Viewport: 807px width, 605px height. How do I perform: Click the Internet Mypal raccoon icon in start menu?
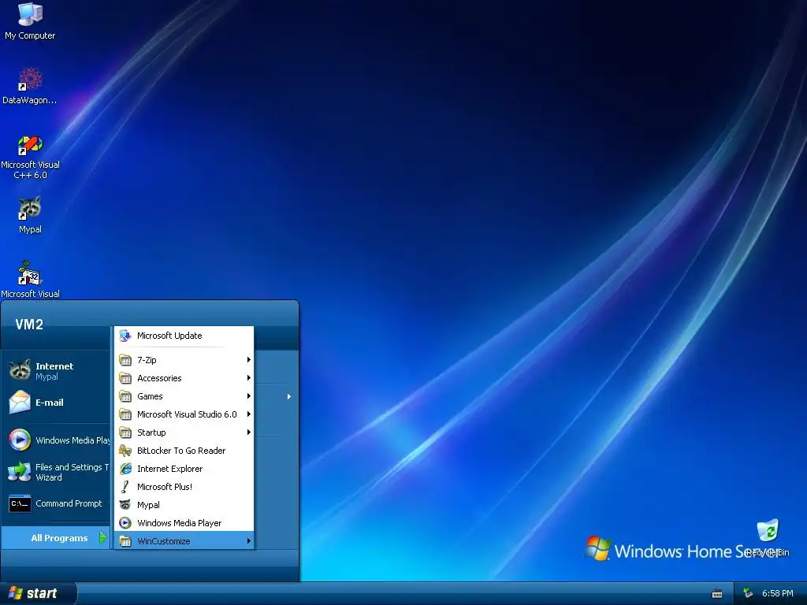(x=20, y=370)
